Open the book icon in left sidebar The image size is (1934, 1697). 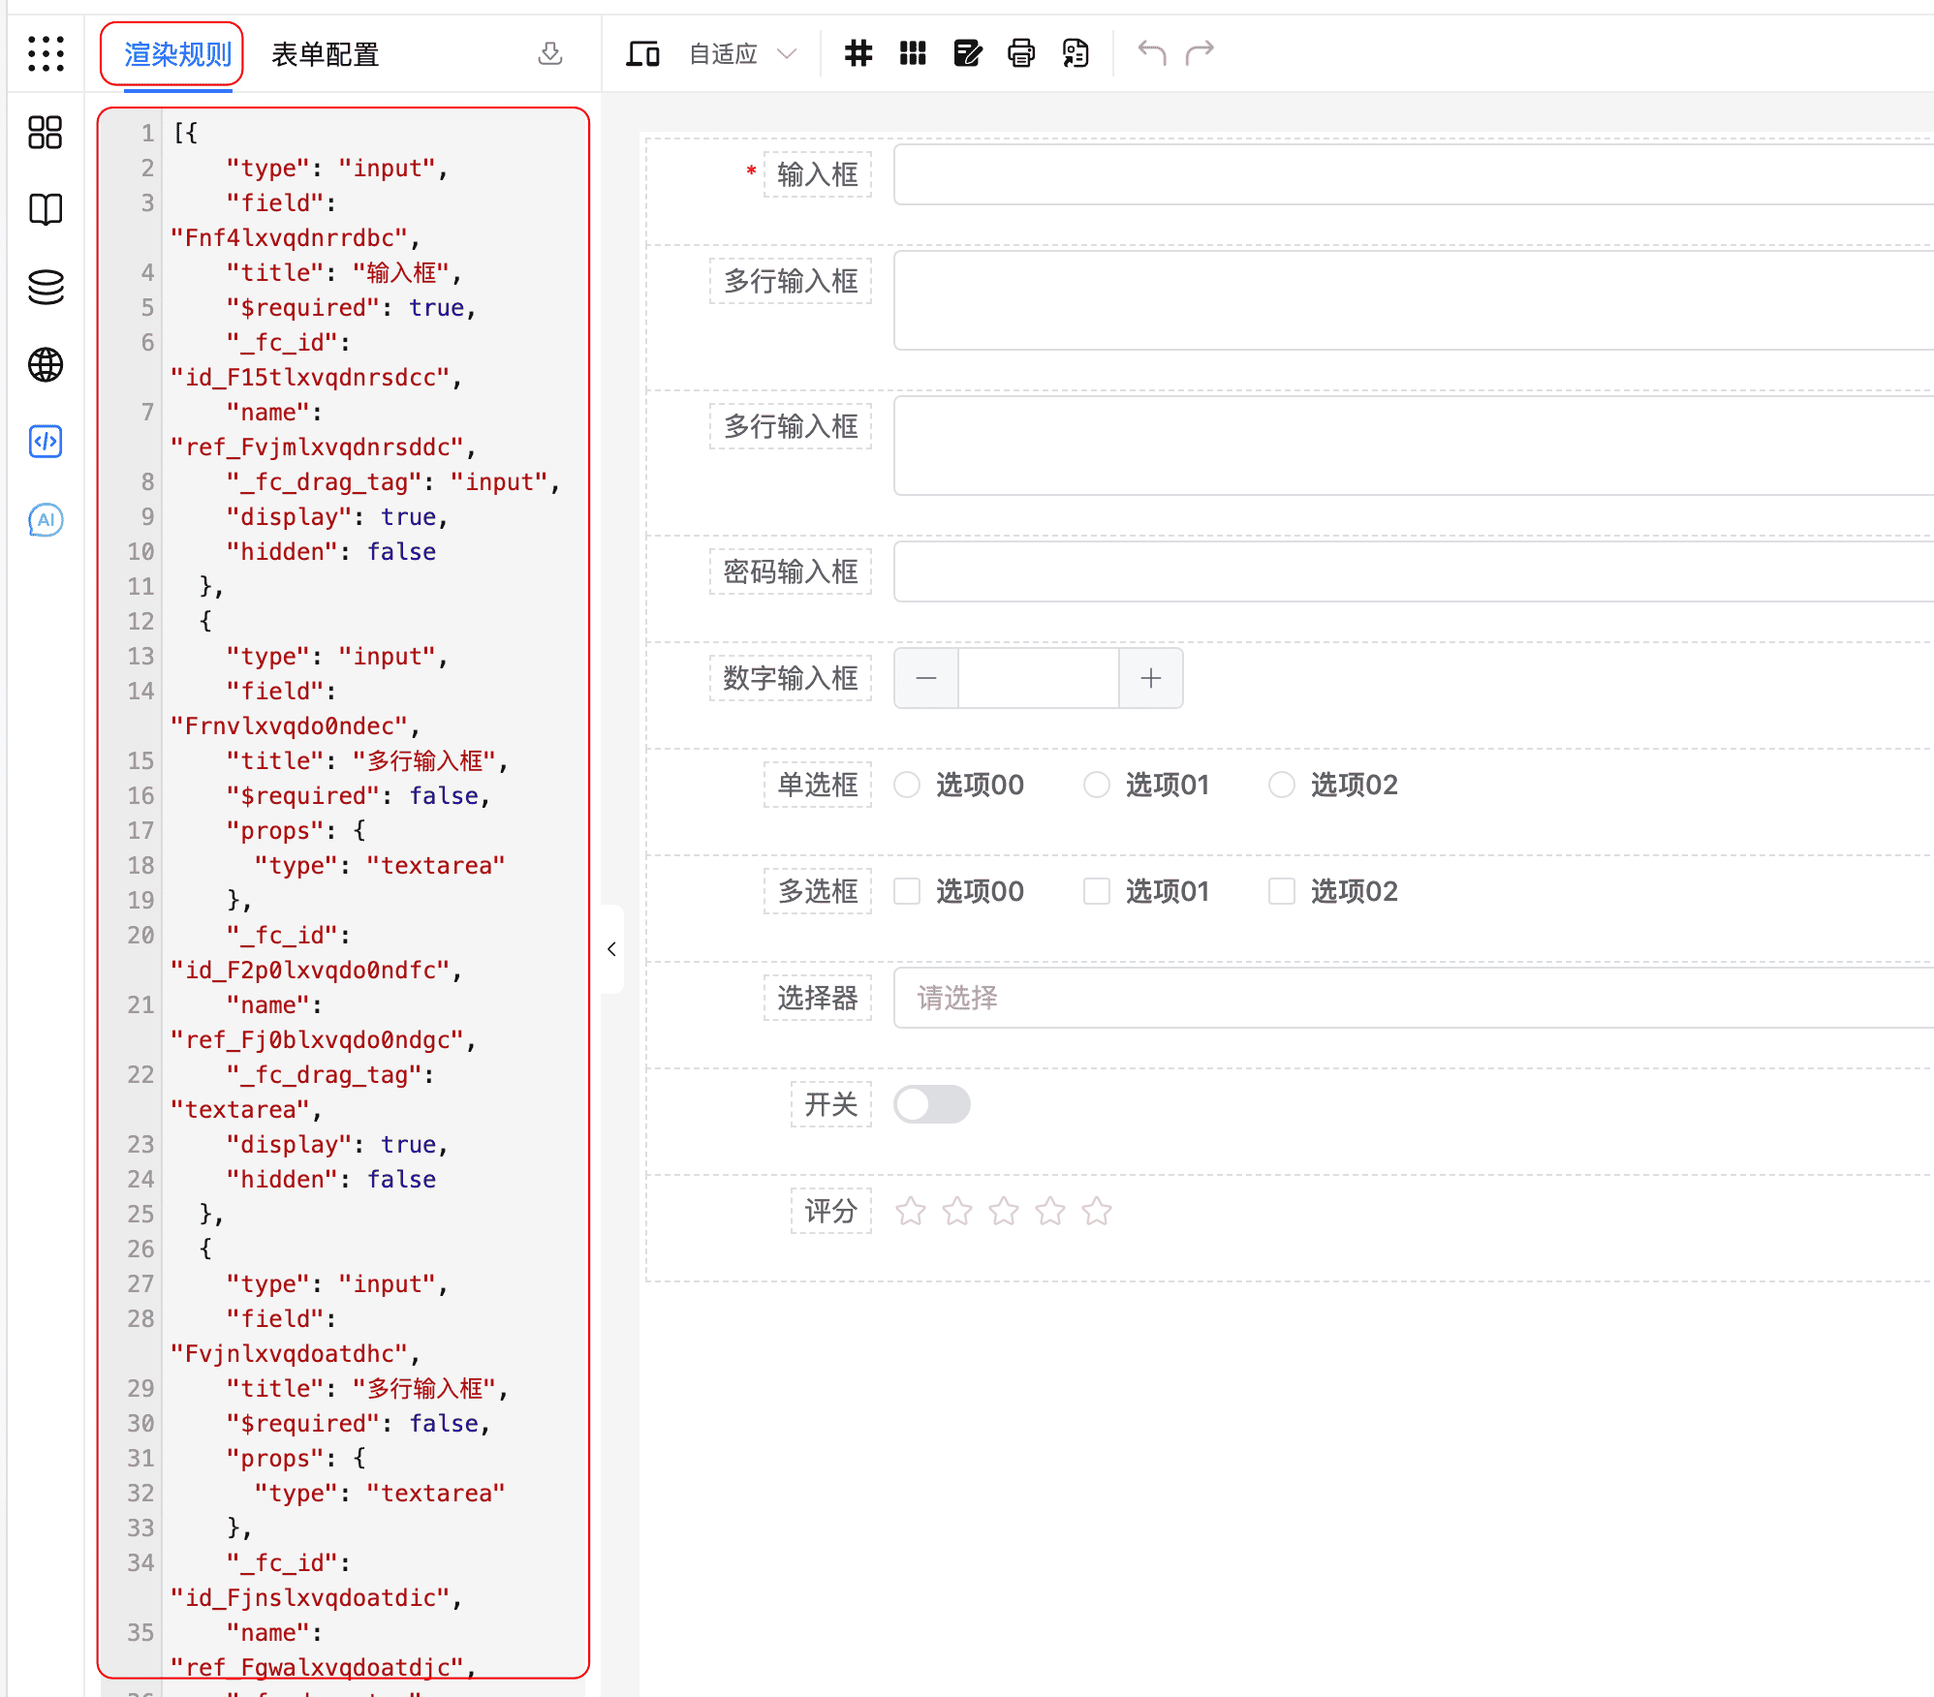point(46,209)
